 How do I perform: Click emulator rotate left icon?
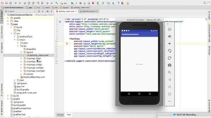click(x=169, y=51)
